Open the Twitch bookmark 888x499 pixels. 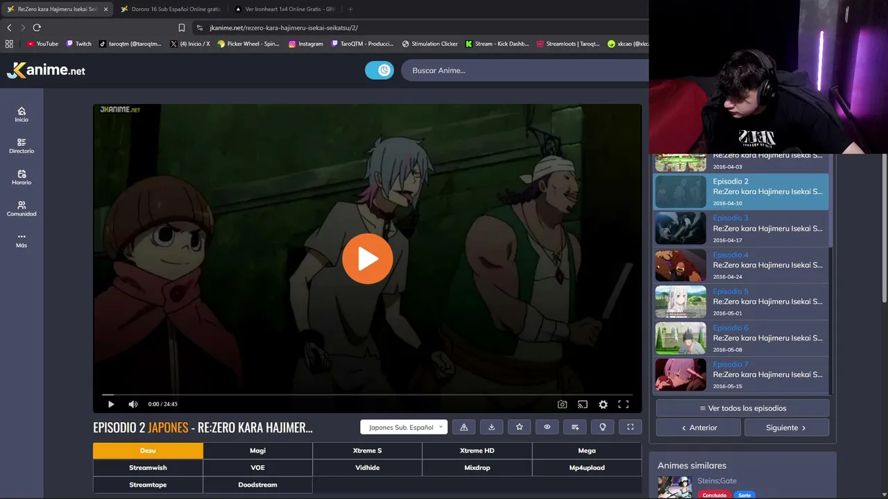(x=78, y=44)
